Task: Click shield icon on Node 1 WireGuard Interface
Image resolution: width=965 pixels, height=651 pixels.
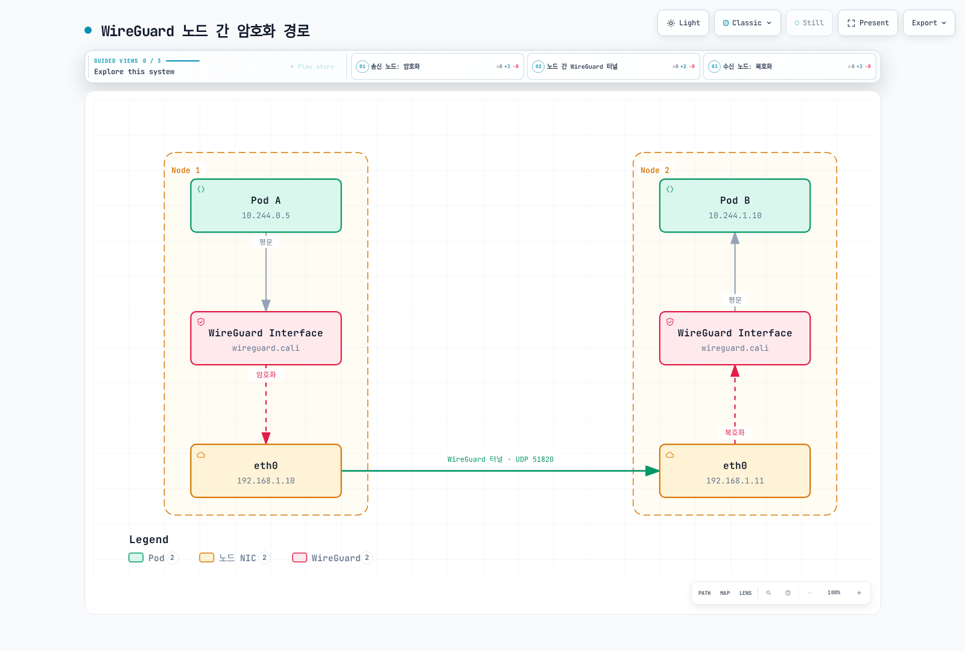Action: (x=201, y=322)
